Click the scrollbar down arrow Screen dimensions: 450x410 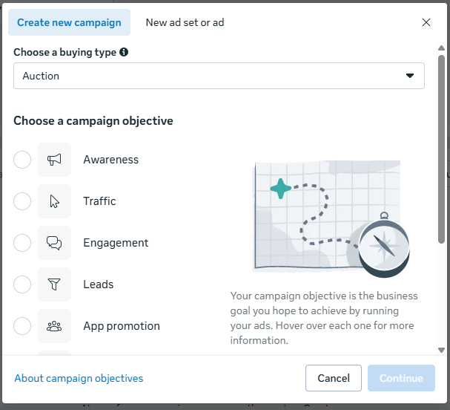click(441, 350)
